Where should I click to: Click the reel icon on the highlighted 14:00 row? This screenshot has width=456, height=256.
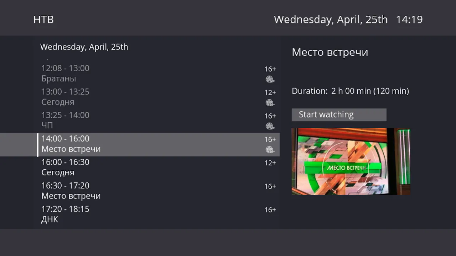coord(270,150)
